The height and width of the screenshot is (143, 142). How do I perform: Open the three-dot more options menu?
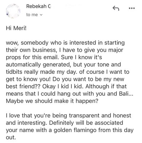132,8
